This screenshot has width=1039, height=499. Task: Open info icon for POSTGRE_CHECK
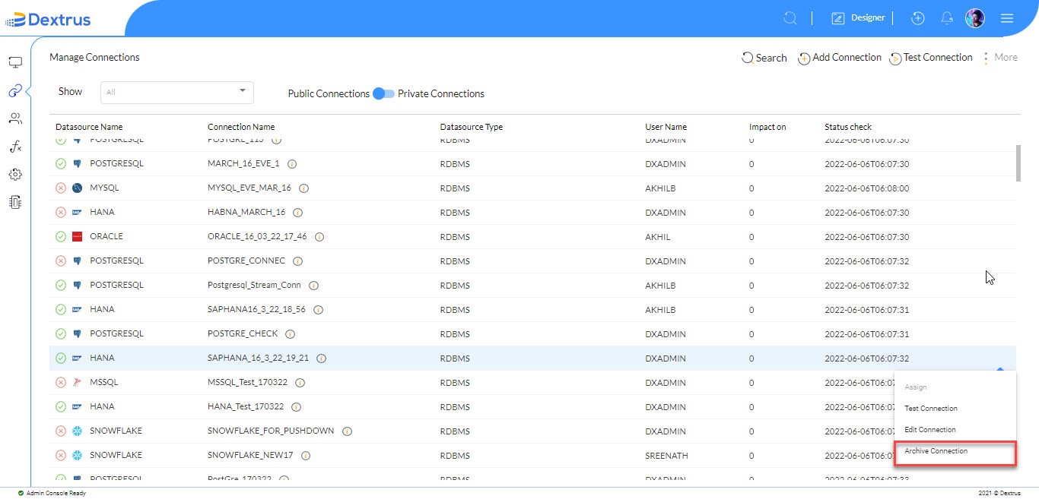click(x=291, y=334)
